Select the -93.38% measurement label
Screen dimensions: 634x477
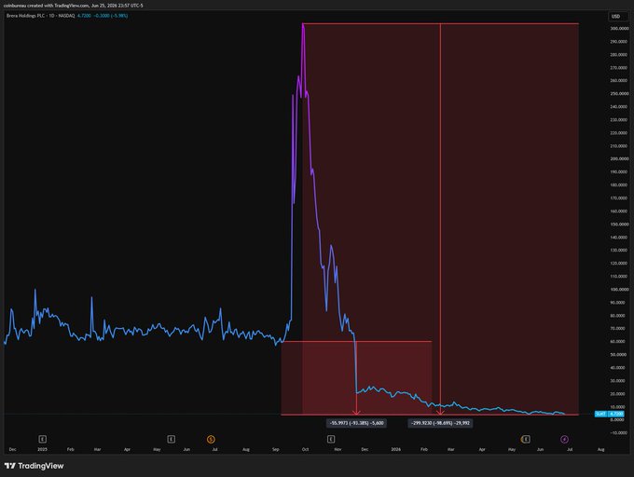click(356, 423)
